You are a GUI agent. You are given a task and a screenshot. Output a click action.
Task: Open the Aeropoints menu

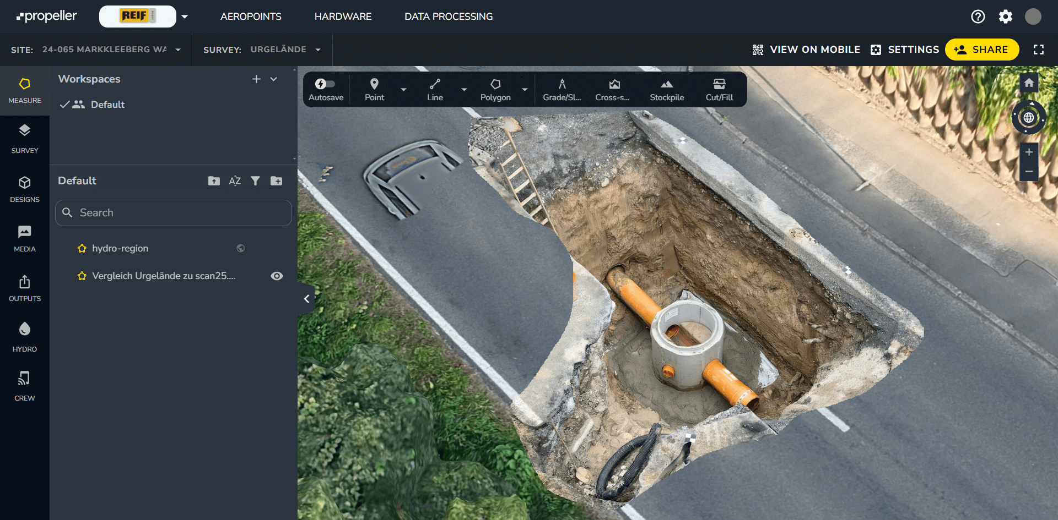point(251,17)
